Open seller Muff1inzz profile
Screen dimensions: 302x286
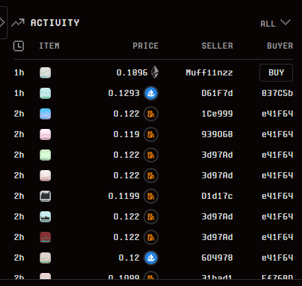tap(209, 73)
